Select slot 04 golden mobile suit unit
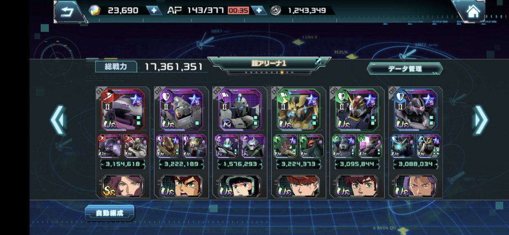Screen dimensions: 509x235 click(x=299, y=109)
